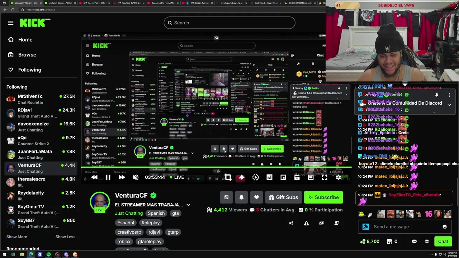The image size is (459, 258).
Task: Rewind the stream player
Action: click(x=94, y=177)
